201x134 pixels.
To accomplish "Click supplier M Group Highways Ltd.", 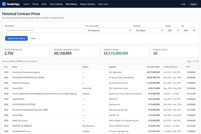I will (x=119, y=131).
